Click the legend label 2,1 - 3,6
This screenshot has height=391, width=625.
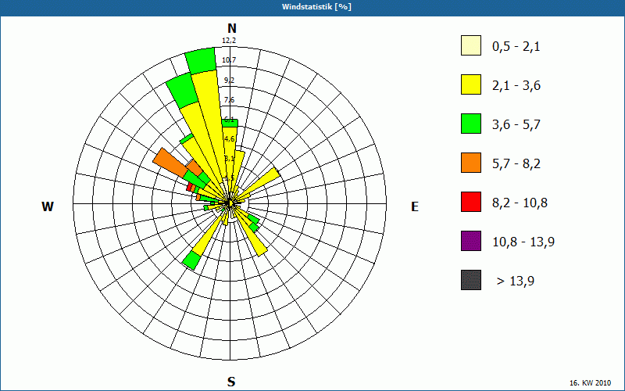516,86
